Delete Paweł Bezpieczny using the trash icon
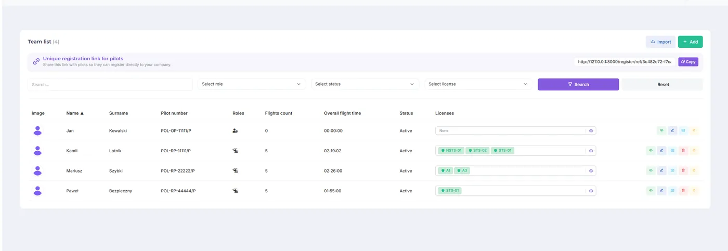This screenshot has width=728, height=251. (x=683, y=191)
